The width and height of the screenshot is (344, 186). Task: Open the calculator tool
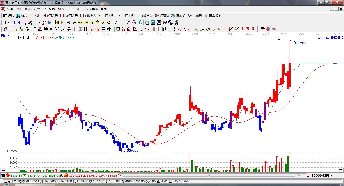tap(153, 22)
